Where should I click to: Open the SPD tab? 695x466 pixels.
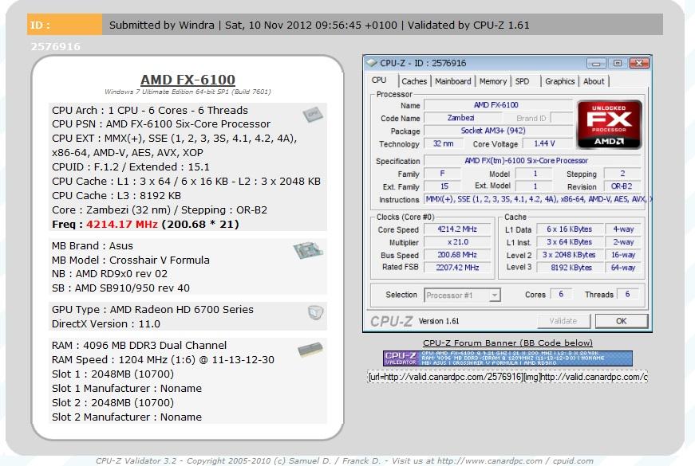click(x=522, y=81)
